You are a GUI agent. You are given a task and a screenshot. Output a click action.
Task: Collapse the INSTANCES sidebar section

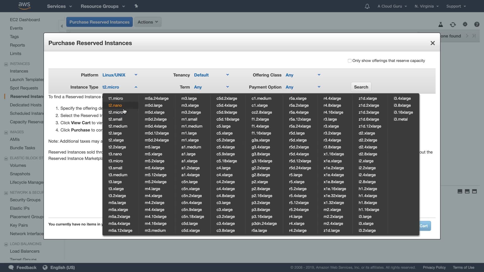click(6, 64)
